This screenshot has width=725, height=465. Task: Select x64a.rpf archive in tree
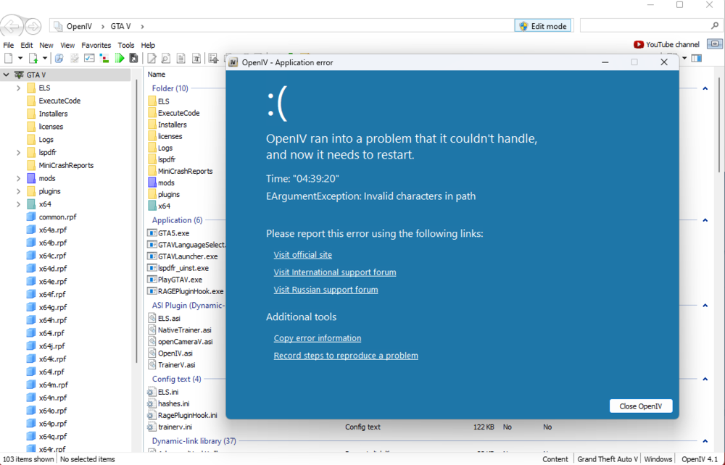(53, 230)
